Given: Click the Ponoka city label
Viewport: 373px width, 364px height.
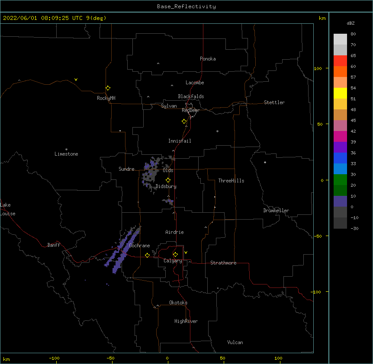Looking at the screenshot, I should pyautogui.click(x=208, y=59).
